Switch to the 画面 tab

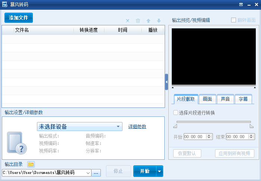click(x=207, y=99)
